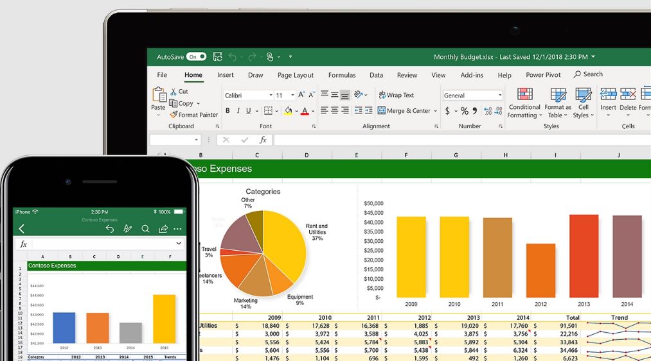
Task: Toggle Bottom Align
Action: coord(344,95)
